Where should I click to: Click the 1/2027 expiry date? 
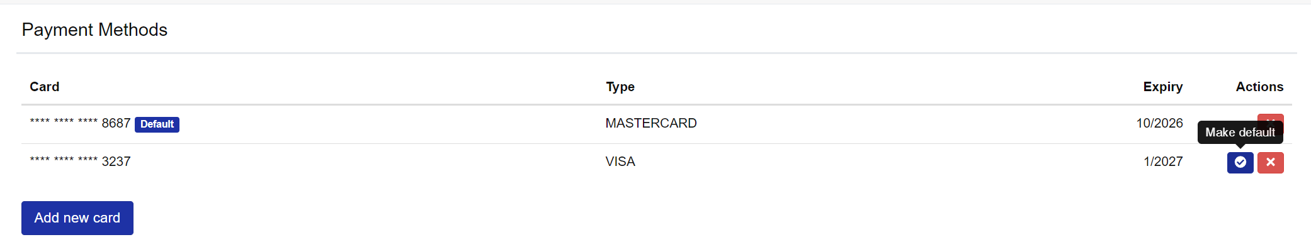tap(1163, 162)
